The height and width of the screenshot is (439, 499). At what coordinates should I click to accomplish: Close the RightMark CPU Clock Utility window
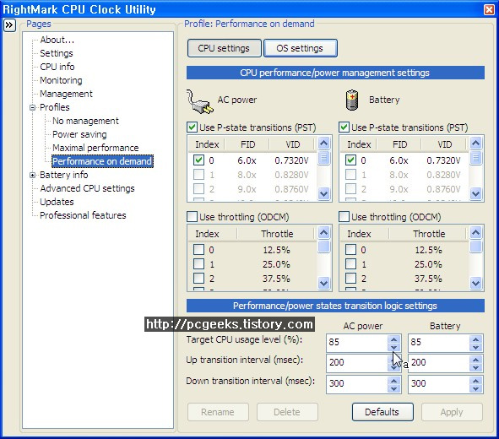point(489,9)
